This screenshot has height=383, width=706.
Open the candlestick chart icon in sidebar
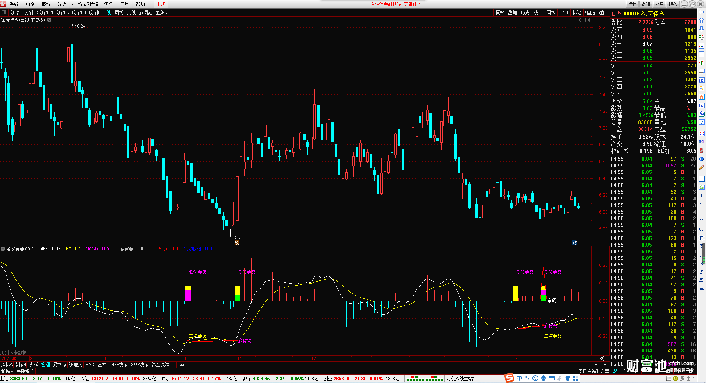[x=702, y=63]
